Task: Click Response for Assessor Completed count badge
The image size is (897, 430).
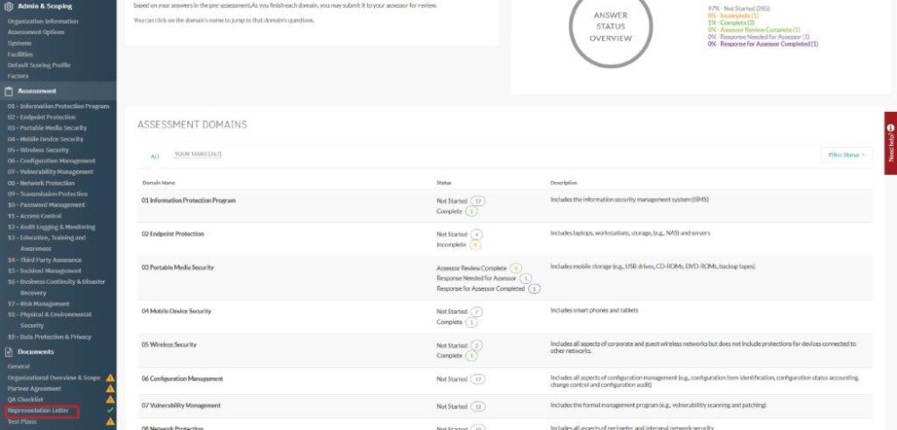Action: [534, 289]
